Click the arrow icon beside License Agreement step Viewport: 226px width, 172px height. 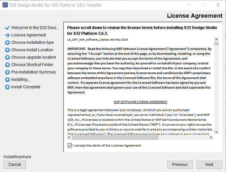(7, 35)
